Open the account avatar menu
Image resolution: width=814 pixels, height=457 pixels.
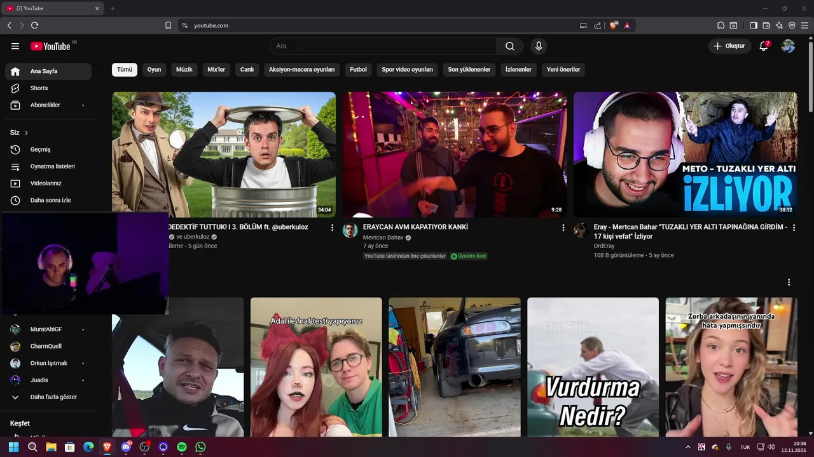coord(788,46)
